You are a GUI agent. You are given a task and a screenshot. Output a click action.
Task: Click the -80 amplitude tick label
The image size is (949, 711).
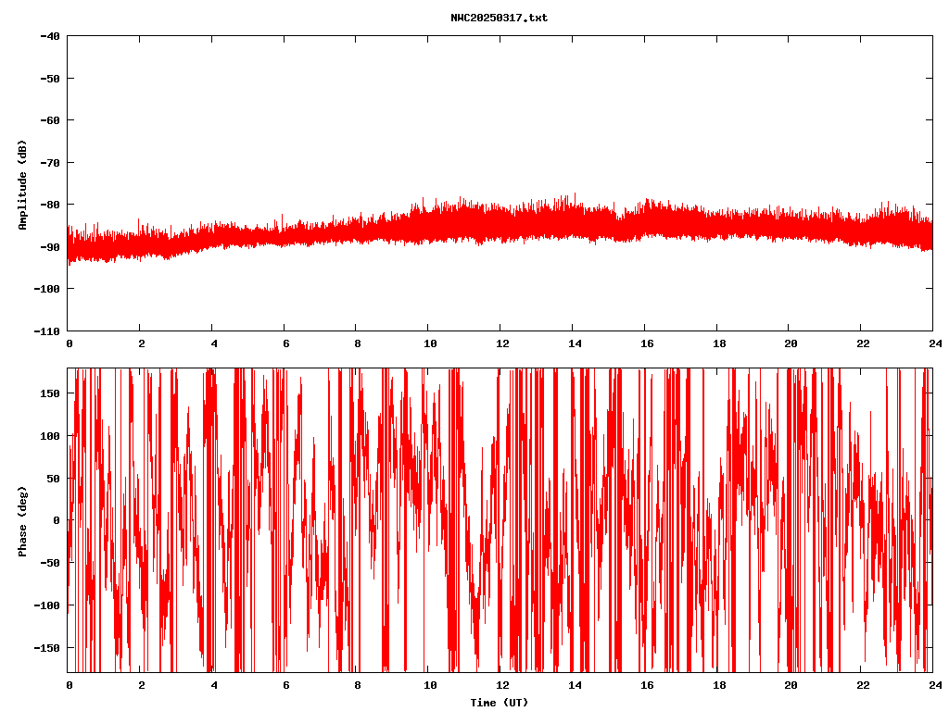[x=50, y=205]
